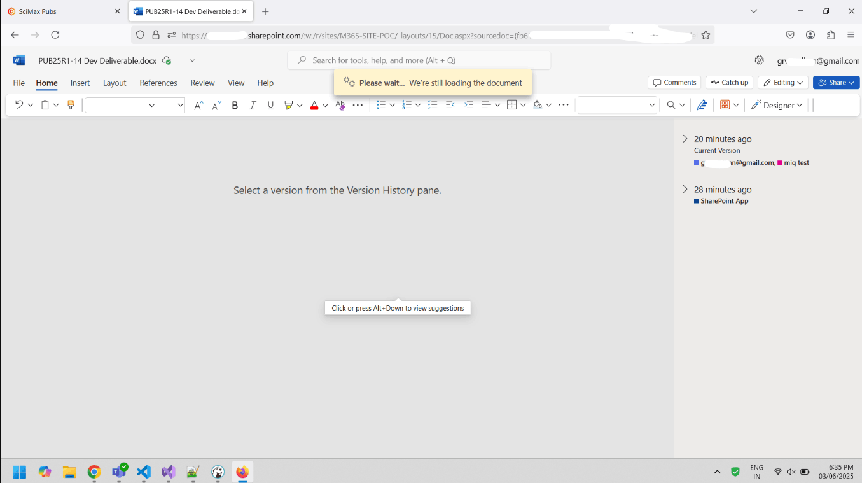This screenshot has width=862, height=483.
Task: Open the font color dropdown
Action: tap(324, 105)
